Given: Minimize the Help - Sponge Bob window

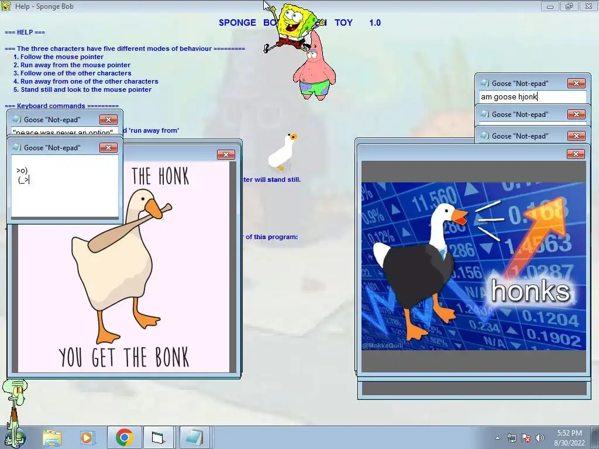Looking at the screenshot, I should pyautogui.click(x=550, y=6).
